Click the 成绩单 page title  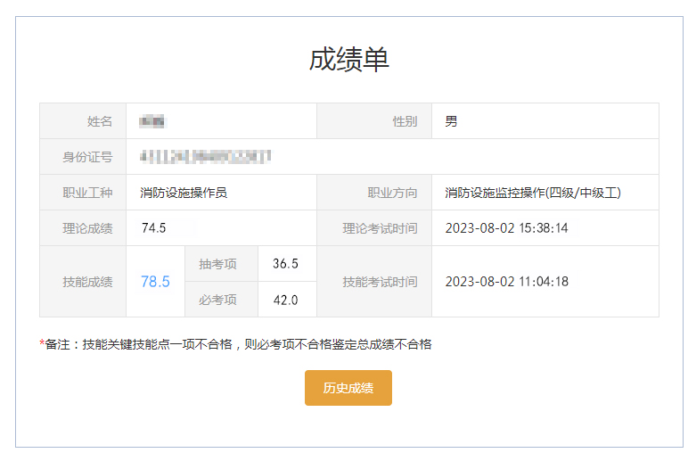click(x=348, y=59)
